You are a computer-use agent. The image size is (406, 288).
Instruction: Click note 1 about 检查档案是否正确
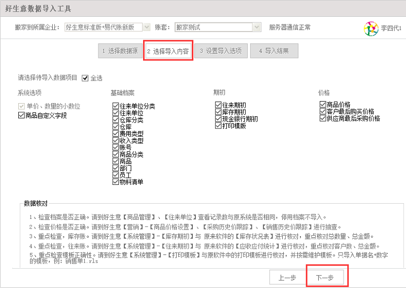click(178, 217)
